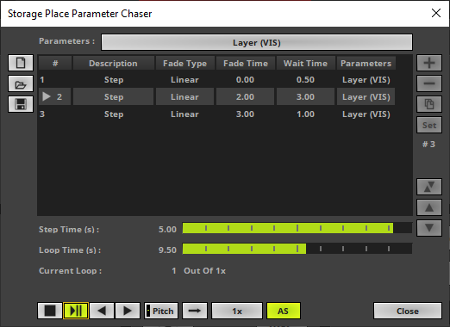Go to the previous step
Image resolution: width=450 pixels, height=327 pixels.
point(102,311)
